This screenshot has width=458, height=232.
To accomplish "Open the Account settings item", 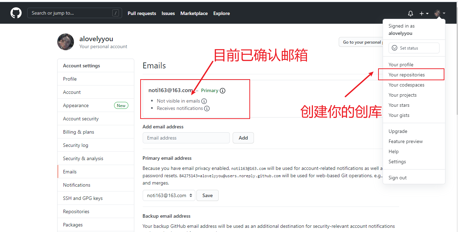I will click(96, 92).
